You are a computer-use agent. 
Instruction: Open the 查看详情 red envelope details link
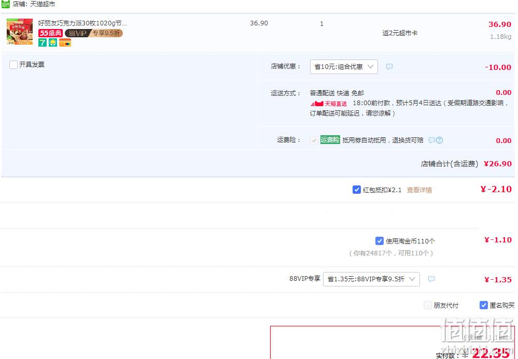click(x=419, y=190)
